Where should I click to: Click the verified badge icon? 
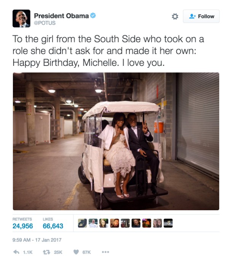93,16
